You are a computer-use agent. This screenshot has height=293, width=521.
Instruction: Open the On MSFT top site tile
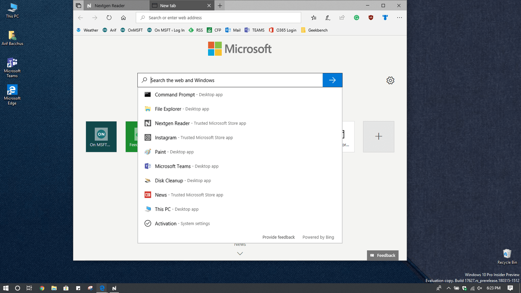click(101, 137)
